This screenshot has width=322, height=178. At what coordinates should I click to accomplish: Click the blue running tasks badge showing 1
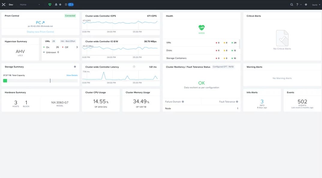pos(71,4)
